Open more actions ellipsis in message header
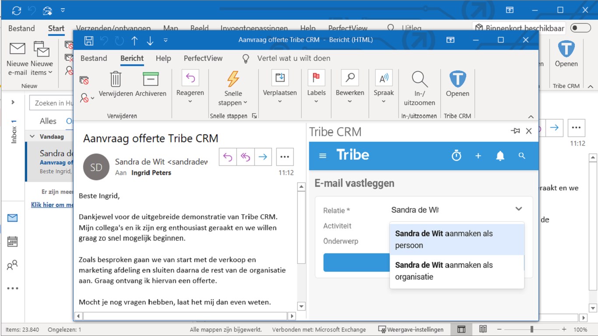This screenshot has height=336, width=598. (x=285, y=157)
